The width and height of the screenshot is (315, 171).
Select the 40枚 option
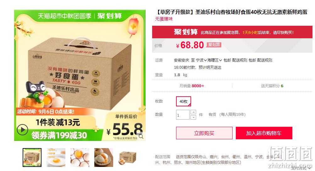[x=183, y=101]
